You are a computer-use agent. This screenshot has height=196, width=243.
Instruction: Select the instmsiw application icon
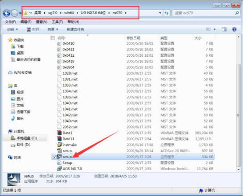click(x=59, y=145)
